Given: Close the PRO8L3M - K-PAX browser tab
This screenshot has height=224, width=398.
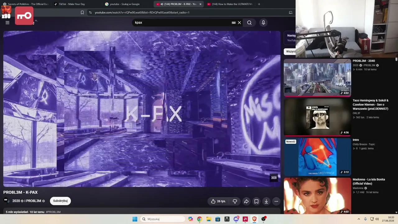Looking at the screenshot, I should coord(200,4).
